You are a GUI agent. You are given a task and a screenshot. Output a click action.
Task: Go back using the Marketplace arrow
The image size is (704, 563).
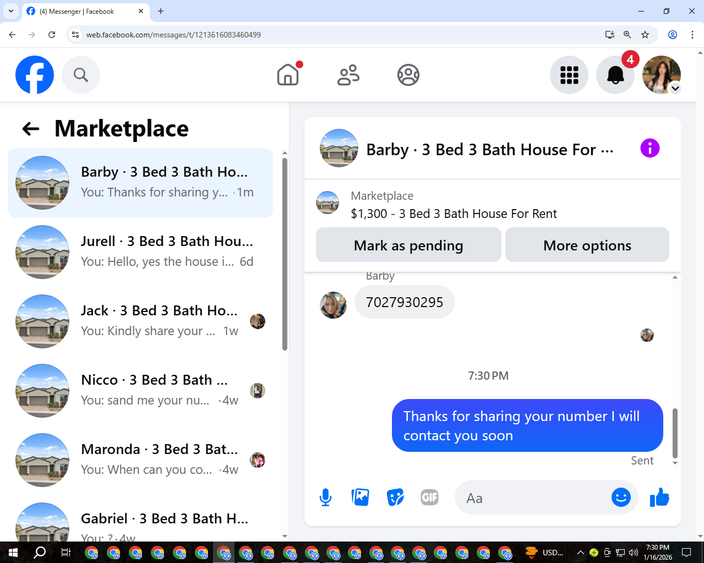pyautogui.click(x=31, y=129)
